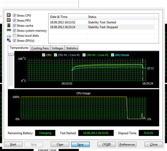Click the Test Started date value field

96,133
